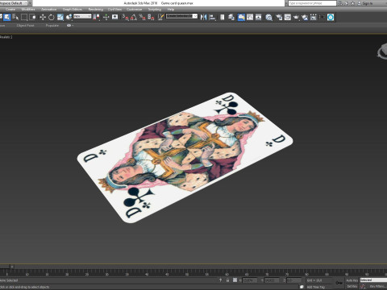Toggle Angle Snap

coord(134,17)
